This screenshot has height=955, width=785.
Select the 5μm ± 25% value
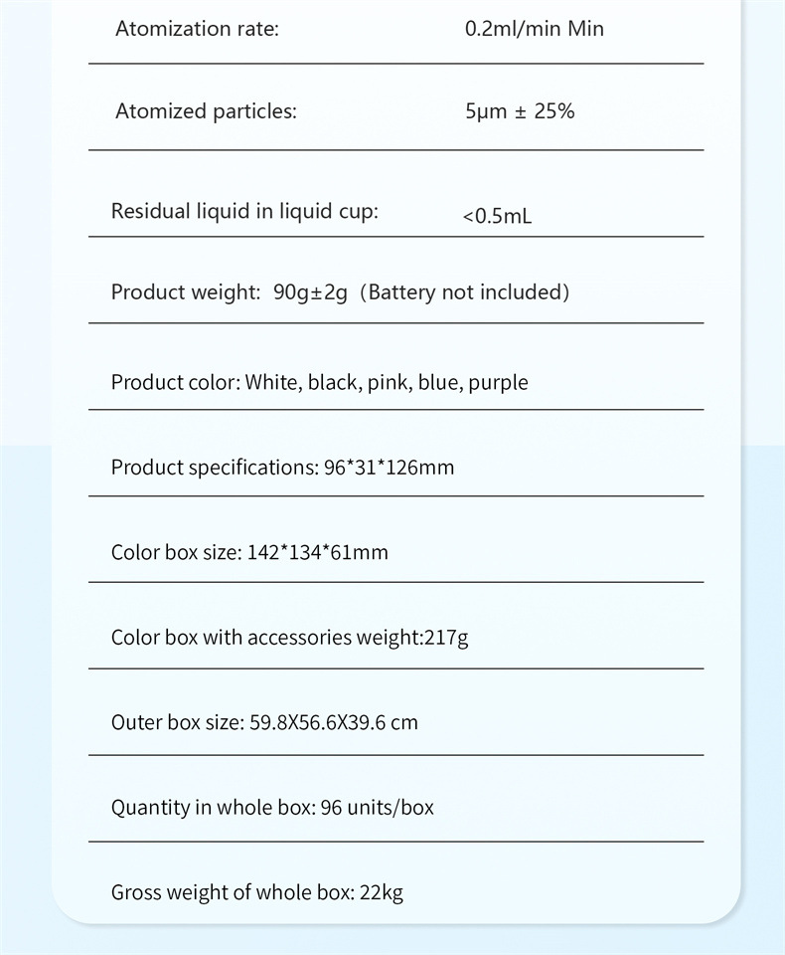(x=520, y=111)
